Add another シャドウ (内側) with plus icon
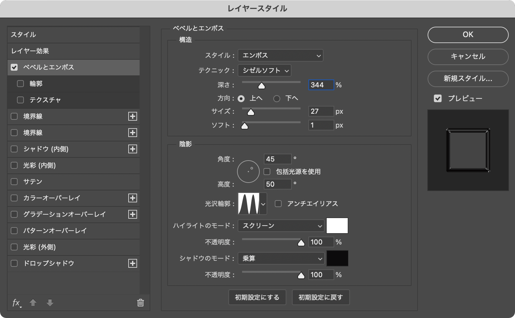The height and width of the screenshot is (318, 515). coord(133,149)
